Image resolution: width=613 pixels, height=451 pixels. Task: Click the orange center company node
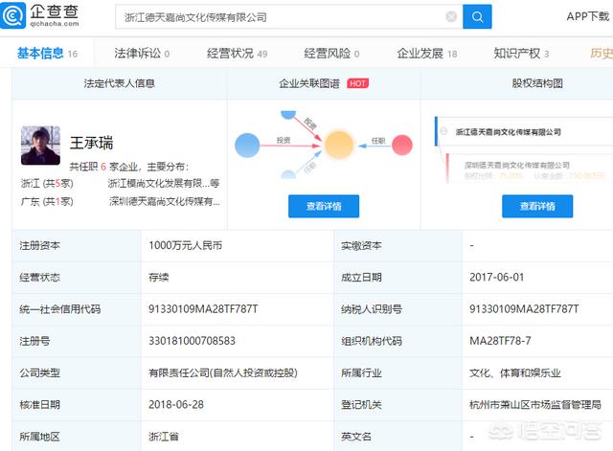[x=338, y=145]
